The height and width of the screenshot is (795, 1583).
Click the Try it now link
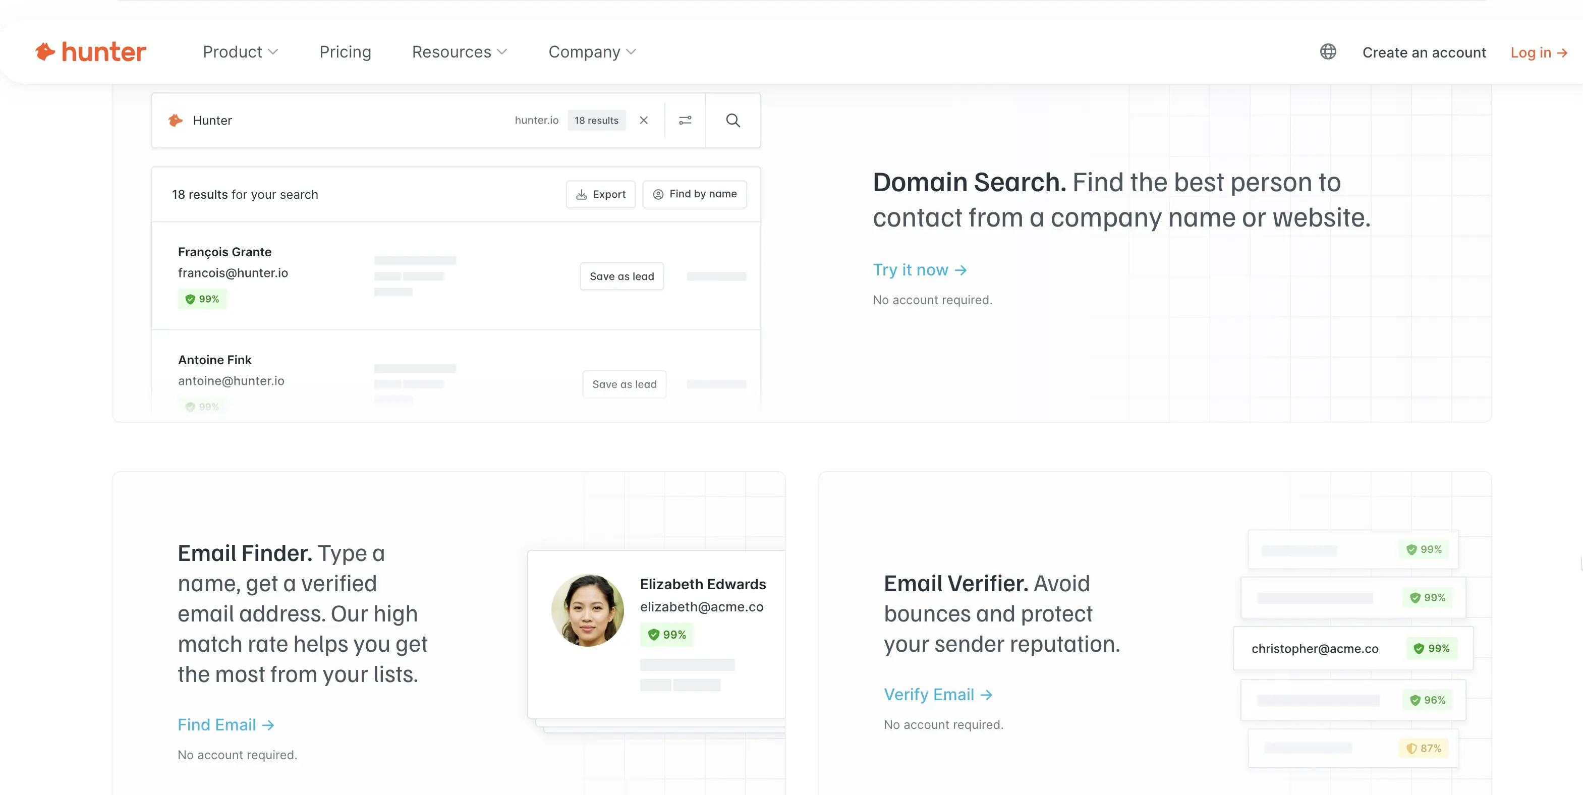[x=920, y=270]
